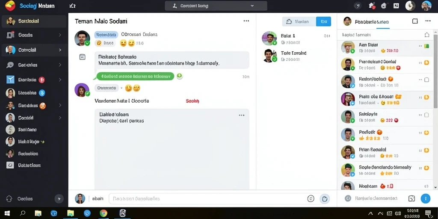Toggle the green indicator on 'Aan Bidat' row

coord(426,46)
